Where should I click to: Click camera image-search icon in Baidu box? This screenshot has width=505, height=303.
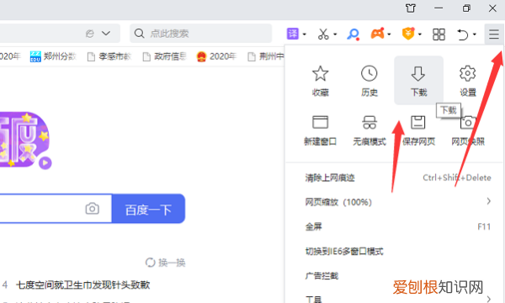click(x=92, y=209)
